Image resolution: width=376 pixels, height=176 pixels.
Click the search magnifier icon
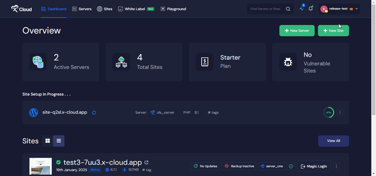[x=288, y=9]
